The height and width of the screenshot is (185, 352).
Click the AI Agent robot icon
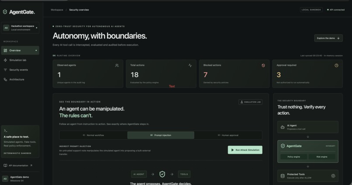point(283,127)
